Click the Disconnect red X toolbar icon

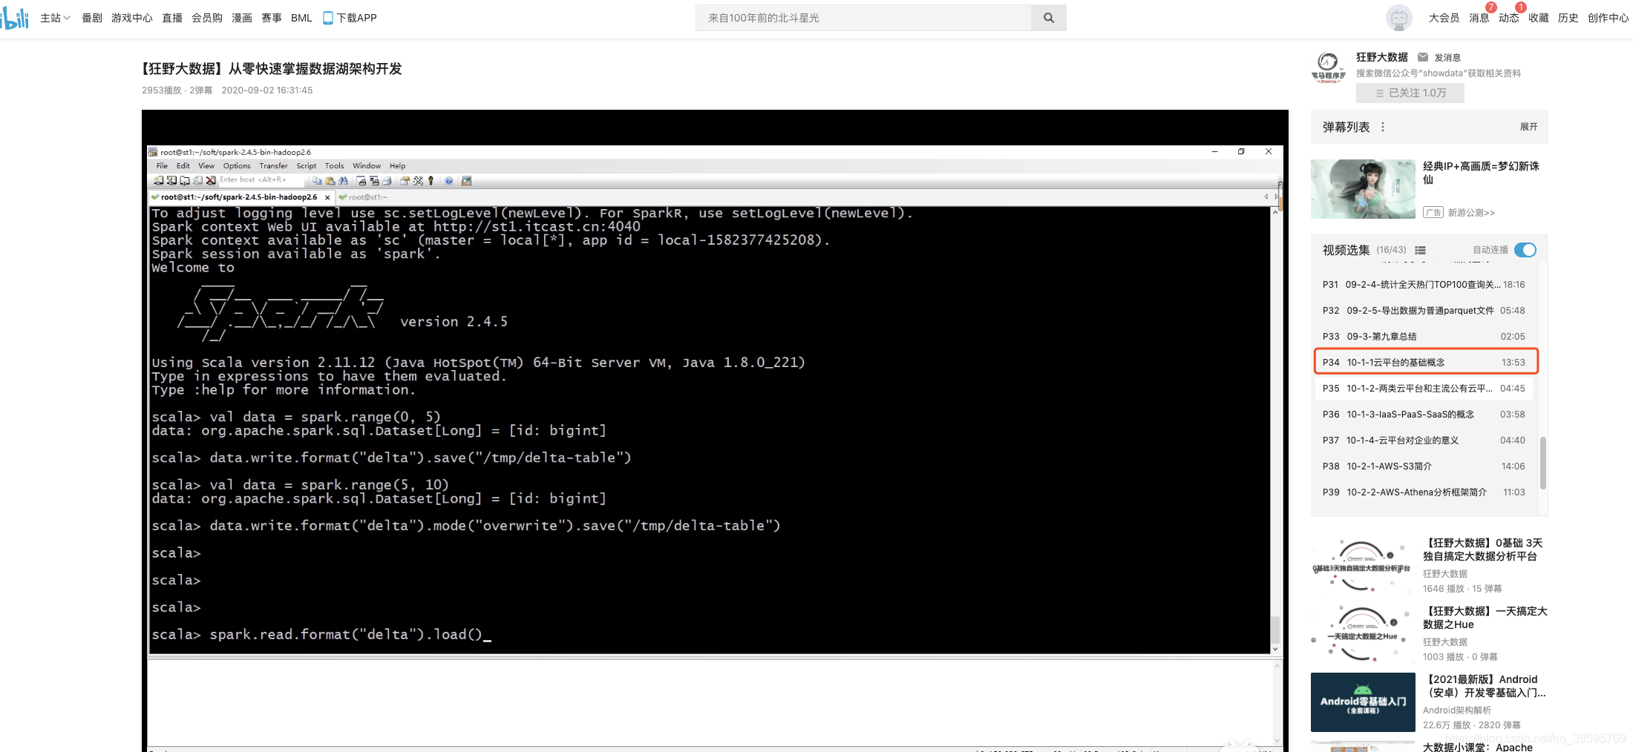point(211,180)
